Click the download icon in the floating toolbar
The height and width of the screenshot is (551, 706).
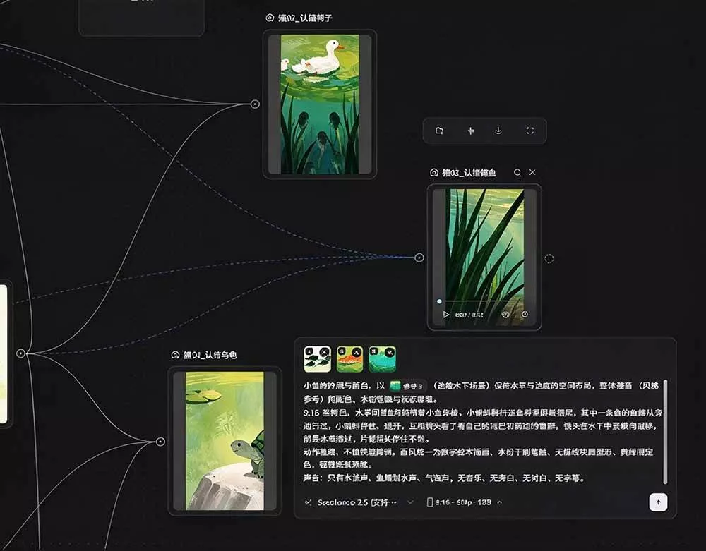(498, 131)
